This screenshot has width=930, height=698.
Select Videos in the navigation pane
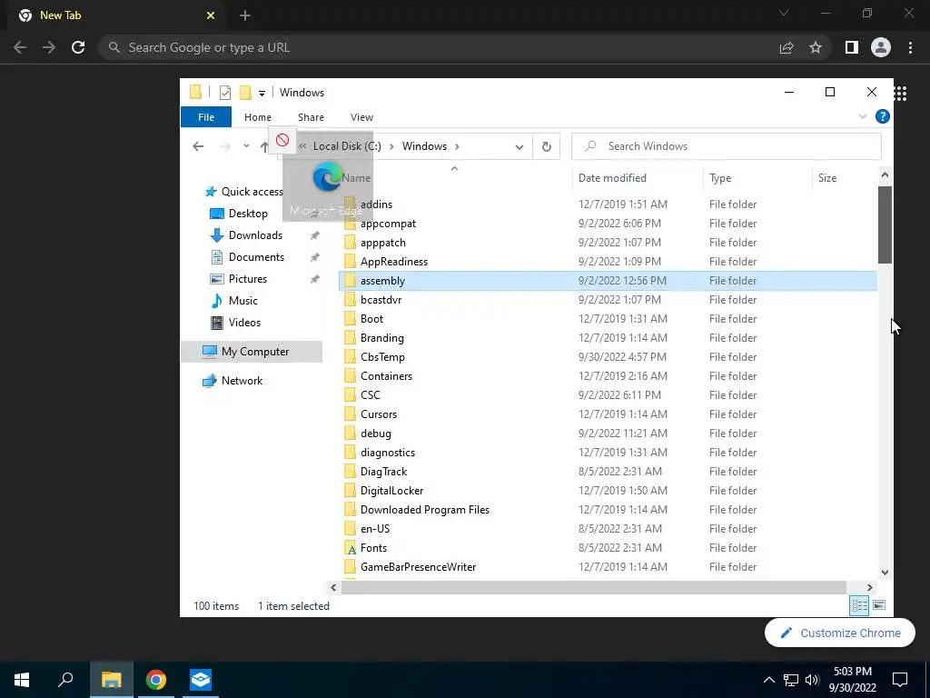(244, 323)
